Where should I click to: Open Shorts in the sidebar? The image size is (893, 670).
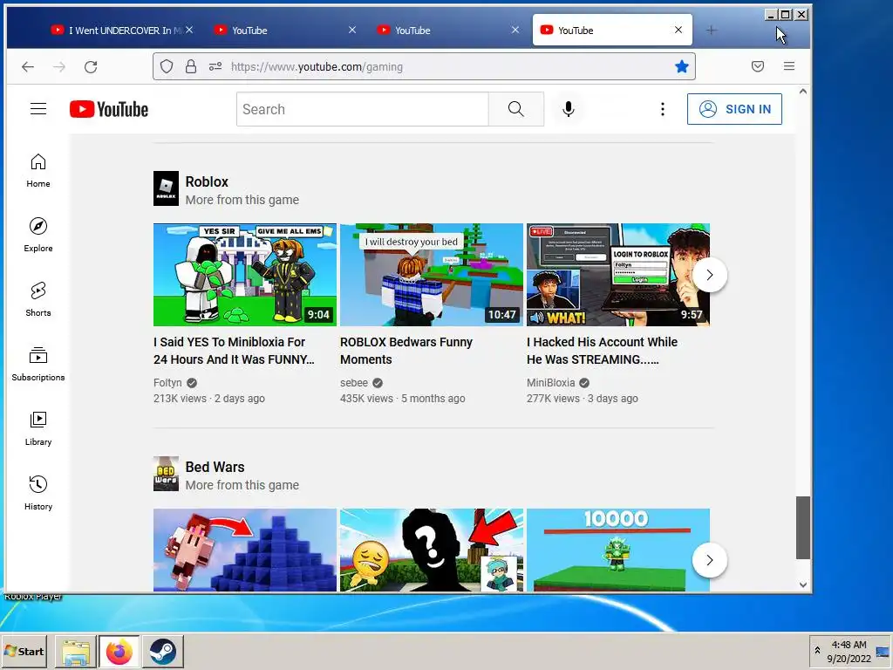click(38, 299)
